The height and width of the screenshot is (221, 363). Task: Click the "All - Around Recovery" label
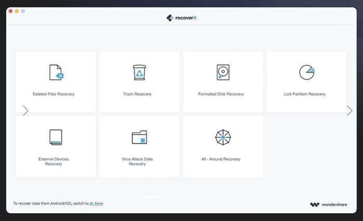click(221, 159)
